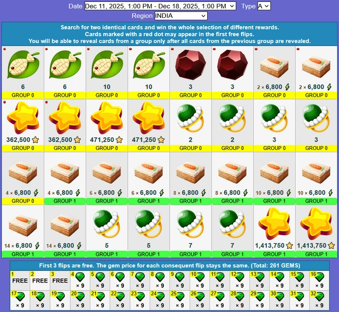Pick the left star card worth 471,250

[x=107, y=125]
